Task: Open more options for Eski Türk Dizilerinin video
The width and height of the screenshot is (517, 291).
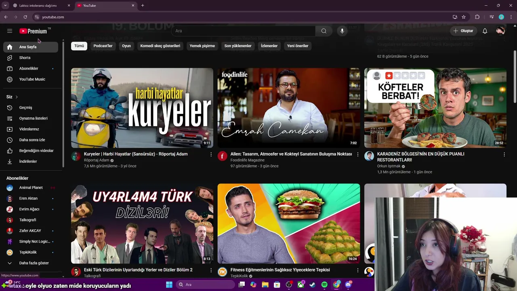Action: (211, 270)
